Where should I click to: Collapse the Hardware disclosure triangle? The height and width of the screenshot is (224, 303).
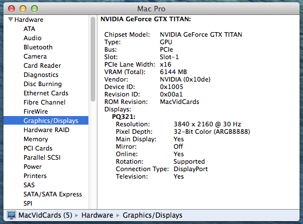(10, 20)
